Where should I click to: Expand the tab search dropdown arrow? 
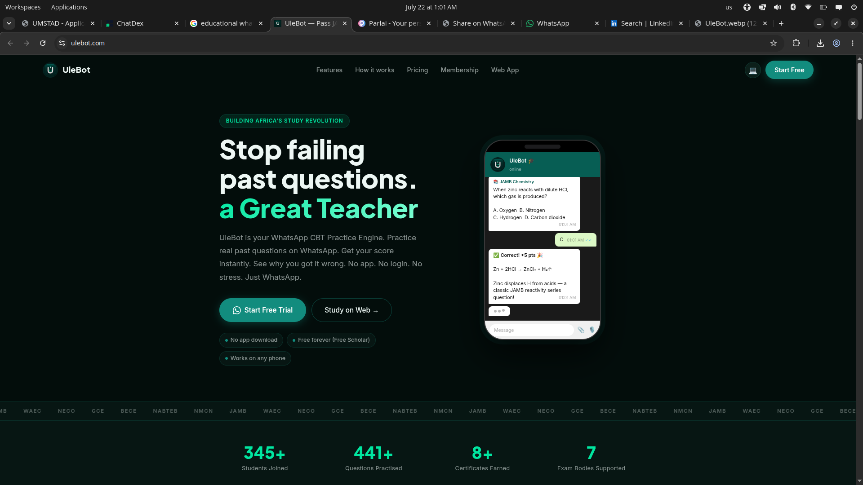pos(9,23)
